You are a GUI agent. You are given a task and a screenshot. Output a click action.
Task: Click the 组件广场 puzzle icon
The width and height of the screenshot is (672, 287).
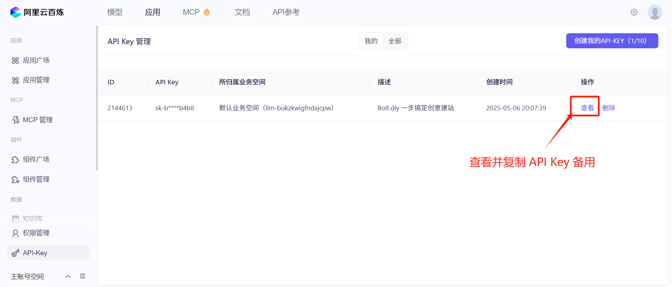coord(15,160)
